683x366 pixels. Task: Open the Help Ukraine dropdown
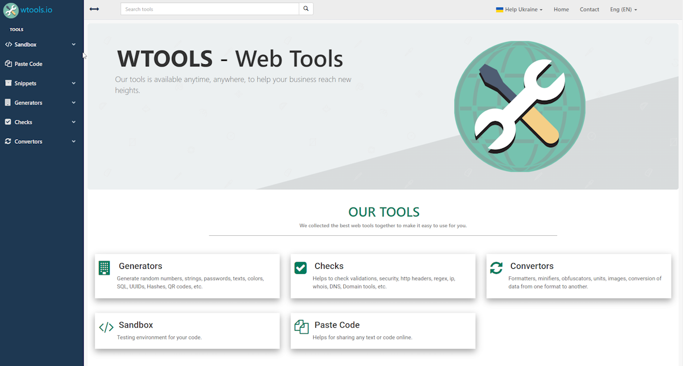[520, 10]
